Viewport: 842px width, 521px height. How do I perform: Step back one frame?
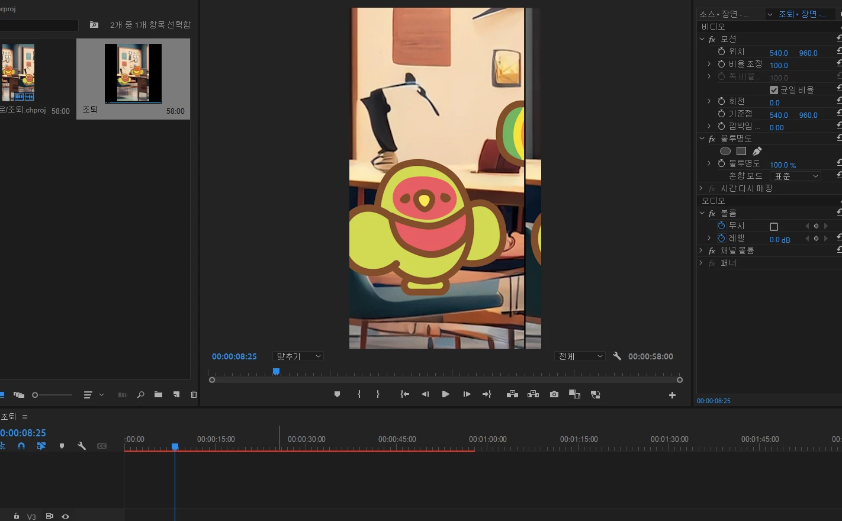(425, 394)
